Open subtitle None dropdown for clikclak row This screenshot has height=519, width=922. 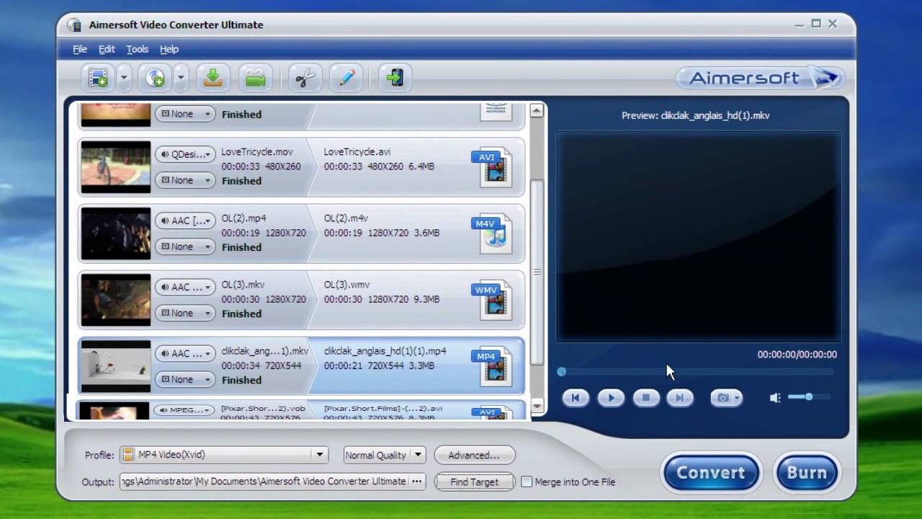coord(185,379)
